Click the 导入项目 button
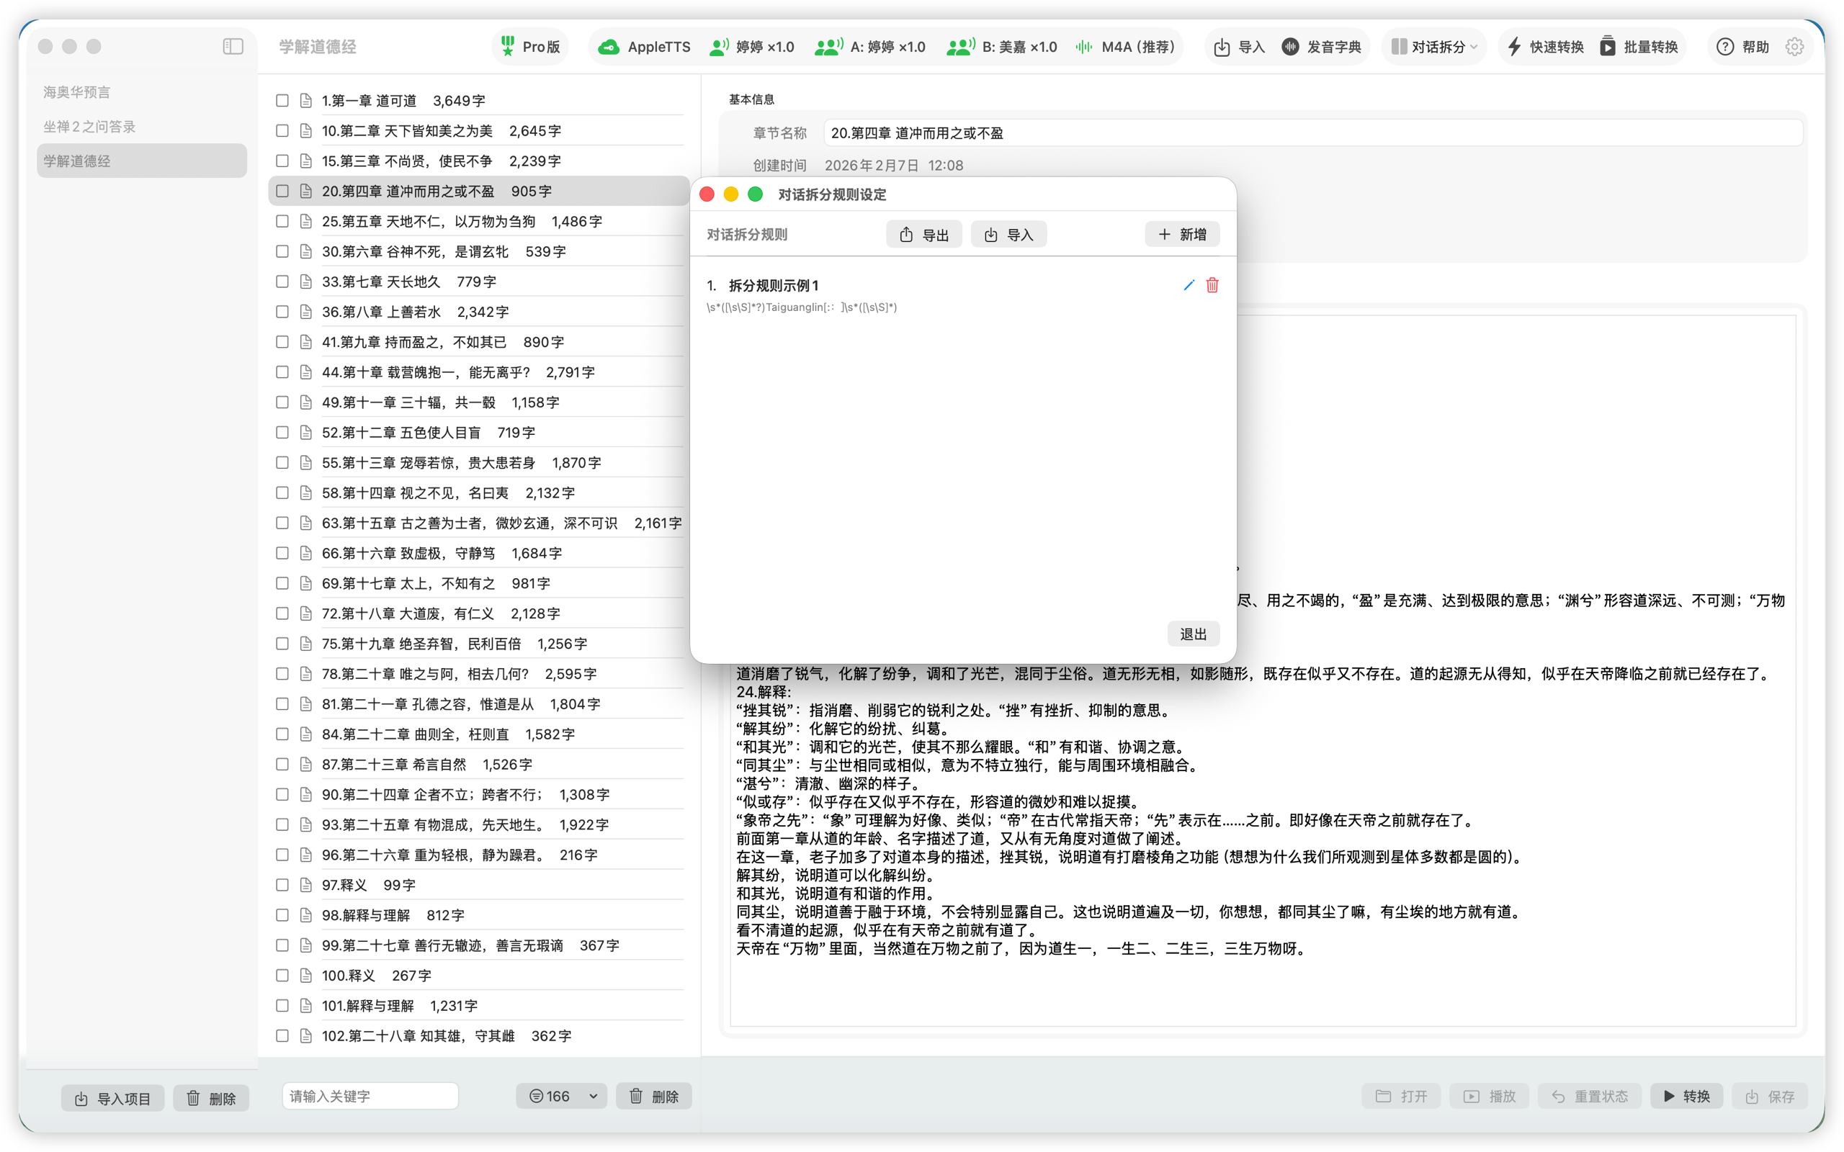The width and height of the screenshot is (1844, 1152). (x=113, y=1098)
